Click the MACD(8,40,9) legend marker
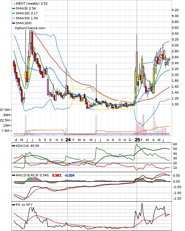 tap(13, 175)
